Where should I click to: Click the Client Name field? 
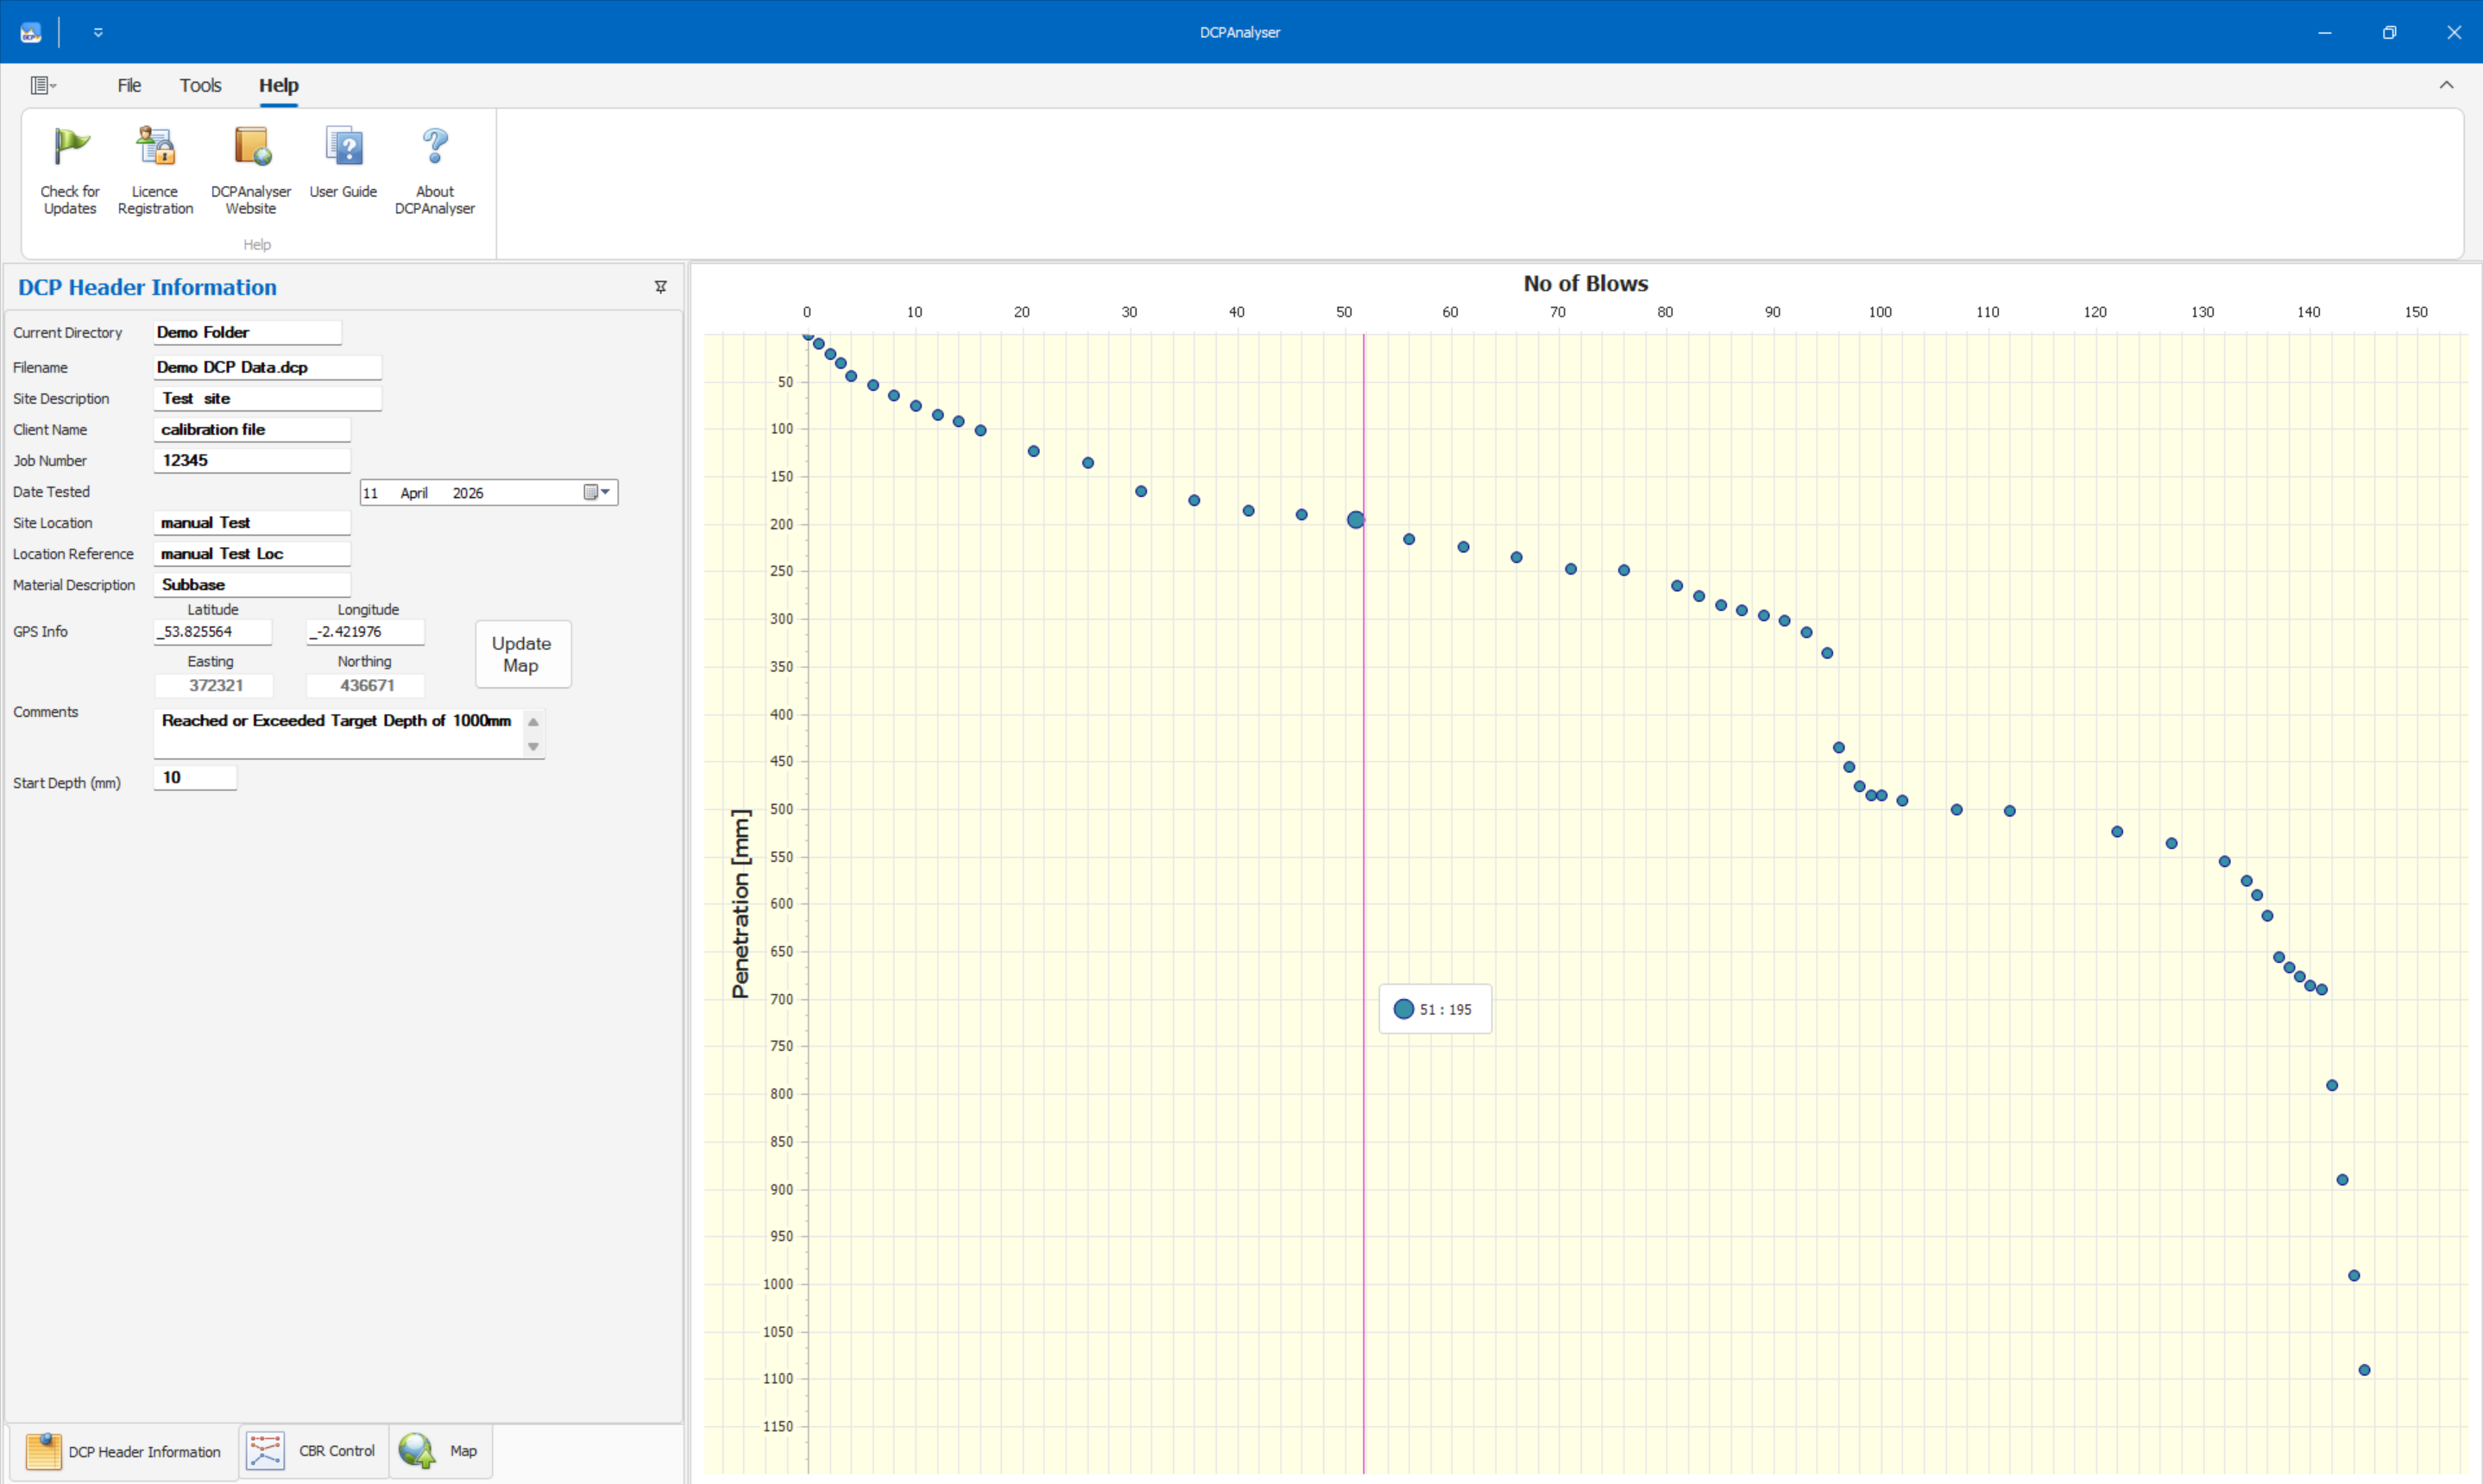(x=252, y=429)
